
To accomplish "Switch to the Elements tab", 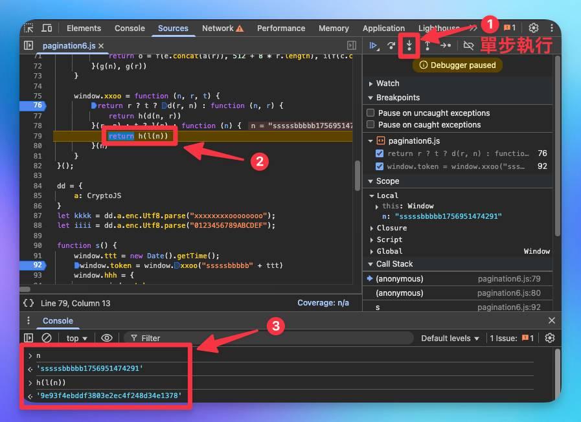I will [84, 28].
